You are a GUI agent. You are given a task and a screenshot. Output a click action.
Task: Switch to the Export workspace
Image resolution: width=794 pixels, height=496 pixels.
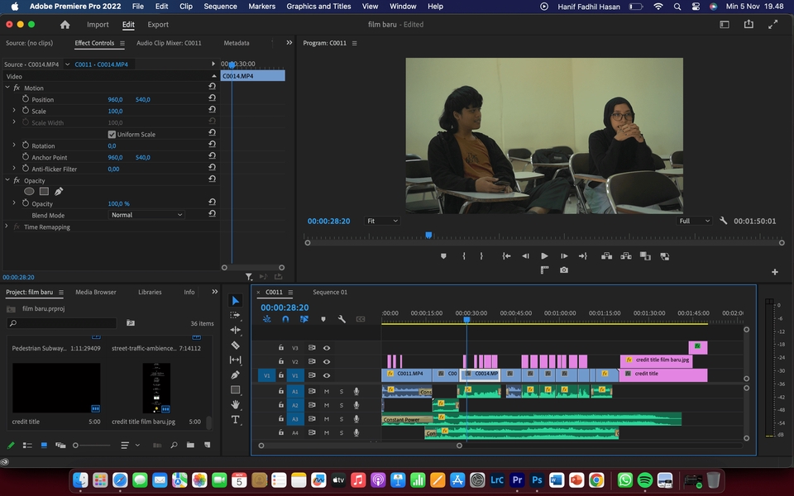(x=158, y=25)
